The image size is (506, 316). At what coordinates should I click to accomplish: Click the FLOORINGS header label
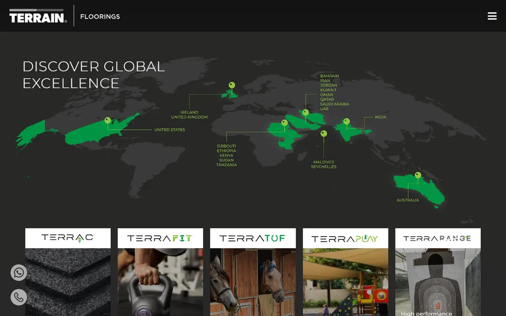(100, 16)
